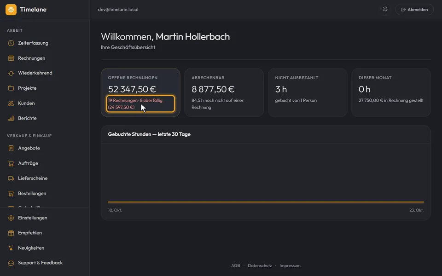Click the Wiederkehrend recurring arrows icon

coord(11,73)
